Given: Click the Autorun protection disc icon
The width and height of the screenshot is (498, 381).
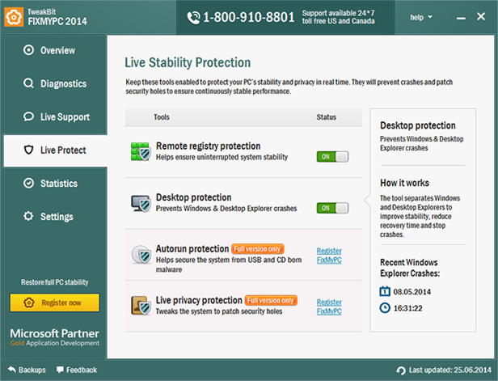Looking at the screenshot, I should click(x=141, y=255).
